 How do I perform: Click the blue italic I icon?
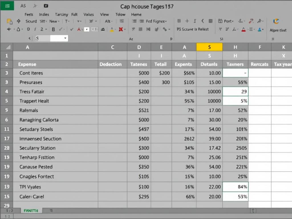[x=195, y=21]
